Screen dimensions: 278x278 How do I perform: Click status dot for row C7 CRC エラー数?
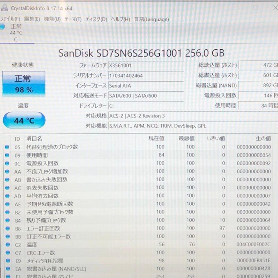8,253
